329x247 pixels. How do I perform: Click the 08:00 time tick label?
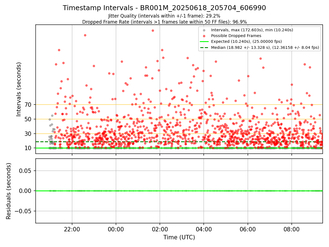(292, 229)
